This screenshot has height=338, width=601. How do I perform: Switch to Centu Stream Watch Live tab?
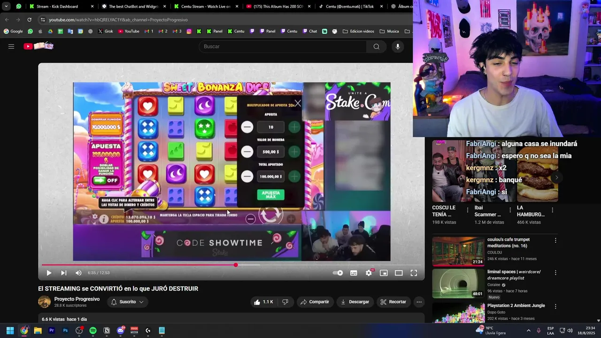(x=206, y=7)
